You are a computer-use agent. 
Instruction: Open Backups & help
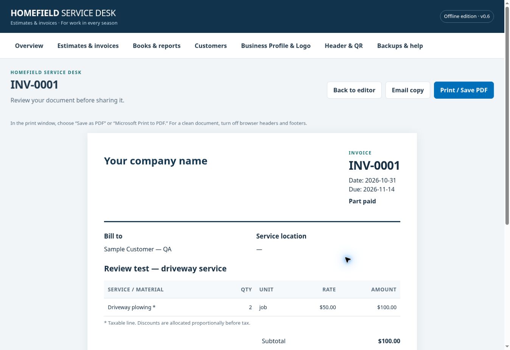(x=400, y=46)
